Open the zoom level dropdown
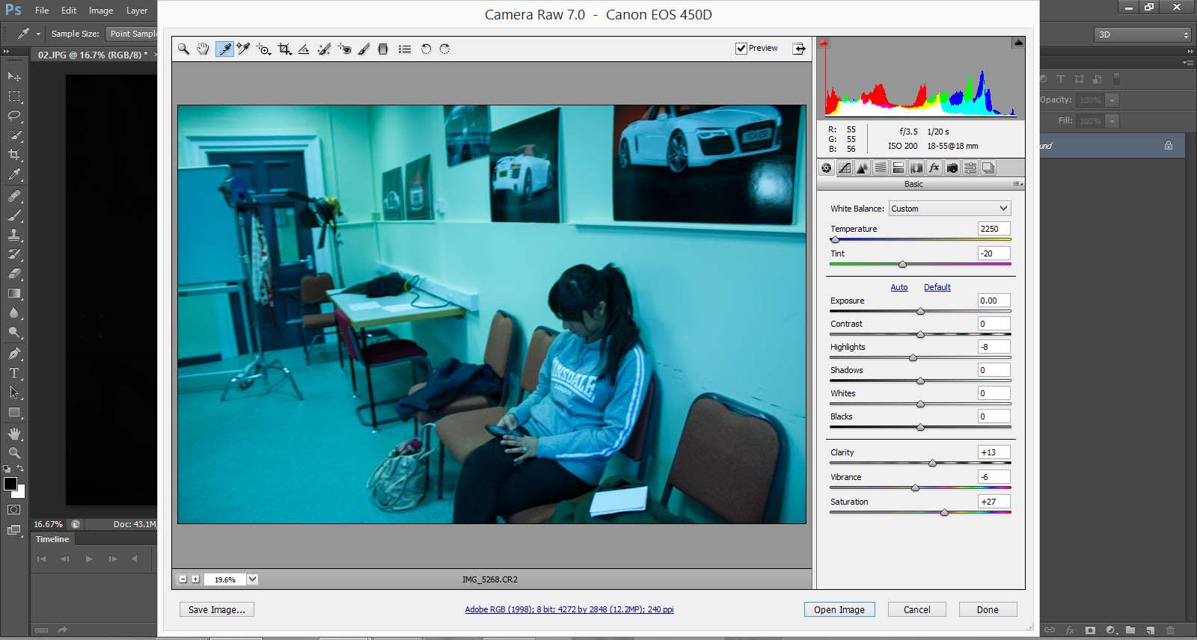Image resolution: width=1197 pixels, height=640 pixels. 253,579
